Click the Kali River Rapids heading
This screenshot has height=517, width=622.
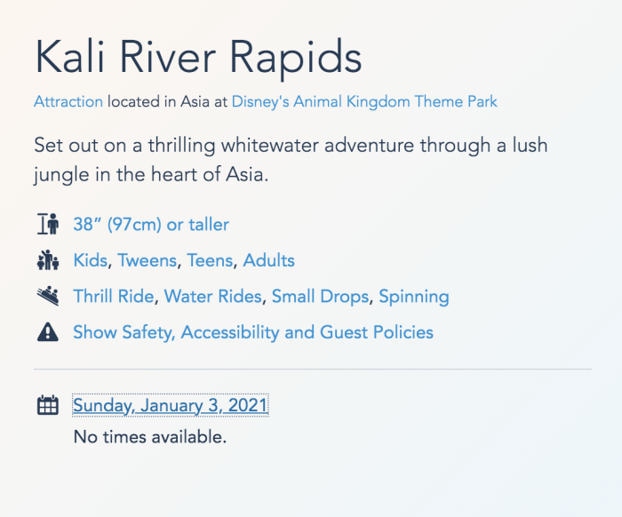[198, 58]
